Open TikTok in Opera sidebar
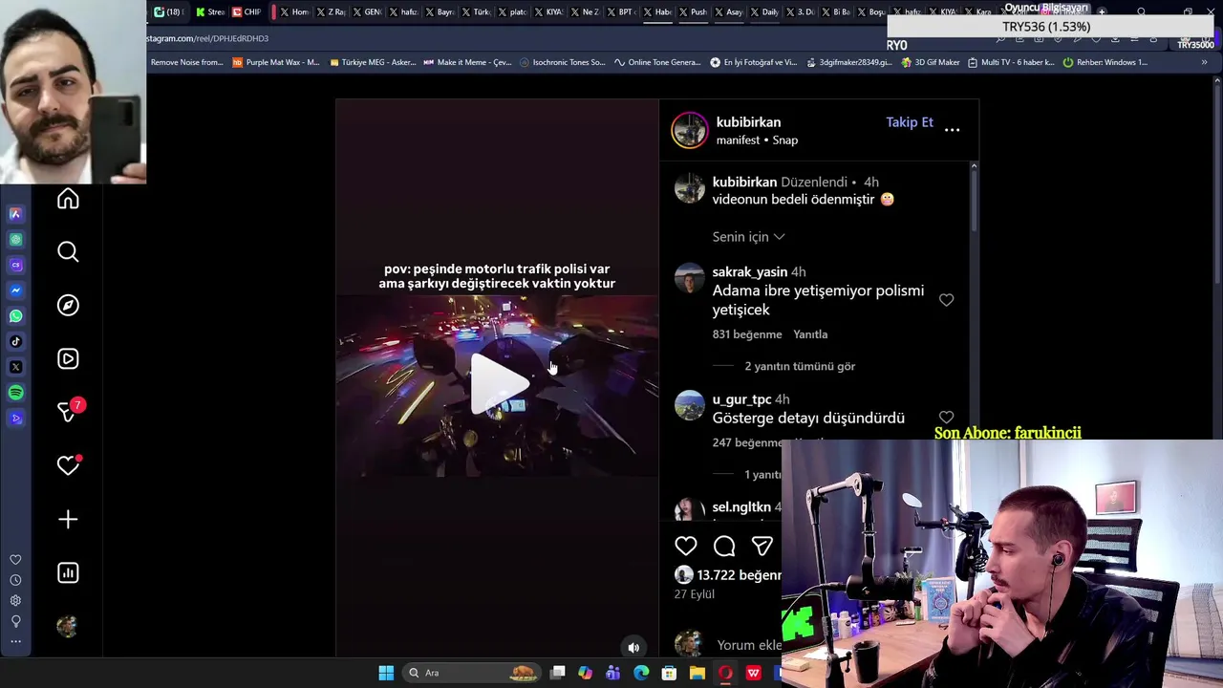Viewport: 1223px width, 688px height. click(x=15, y=341)
